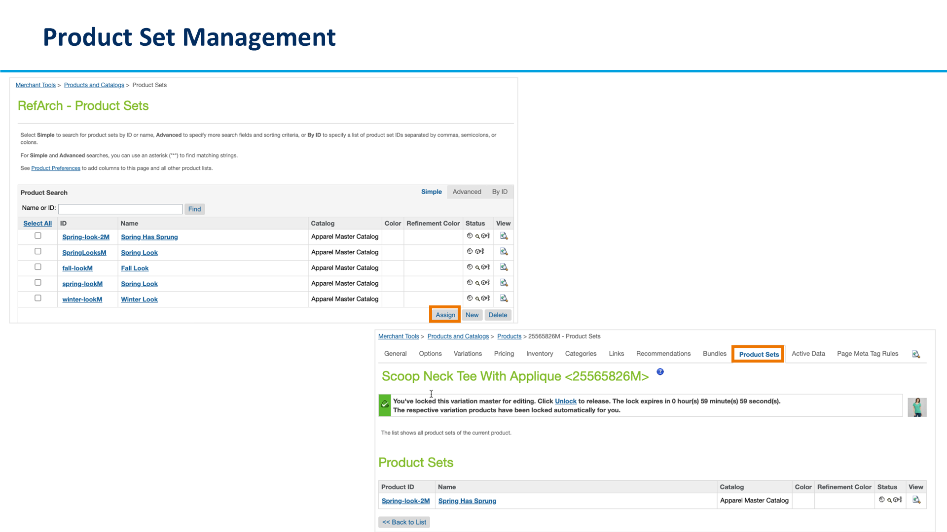The image size is (947, 532).
Task: Click Merchant Tools in the lower breadcrumb
Action: [399, 336]
